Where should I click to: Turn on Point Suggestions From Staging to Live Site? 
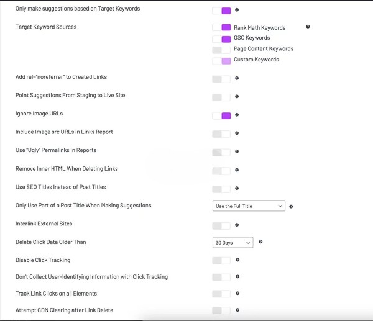pos(221,97)
